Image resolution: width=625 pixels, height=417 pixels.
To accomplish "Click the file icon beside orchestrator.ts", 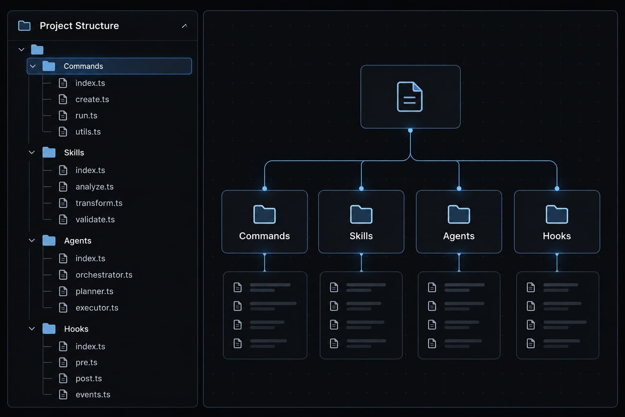I will pos(63,275).
